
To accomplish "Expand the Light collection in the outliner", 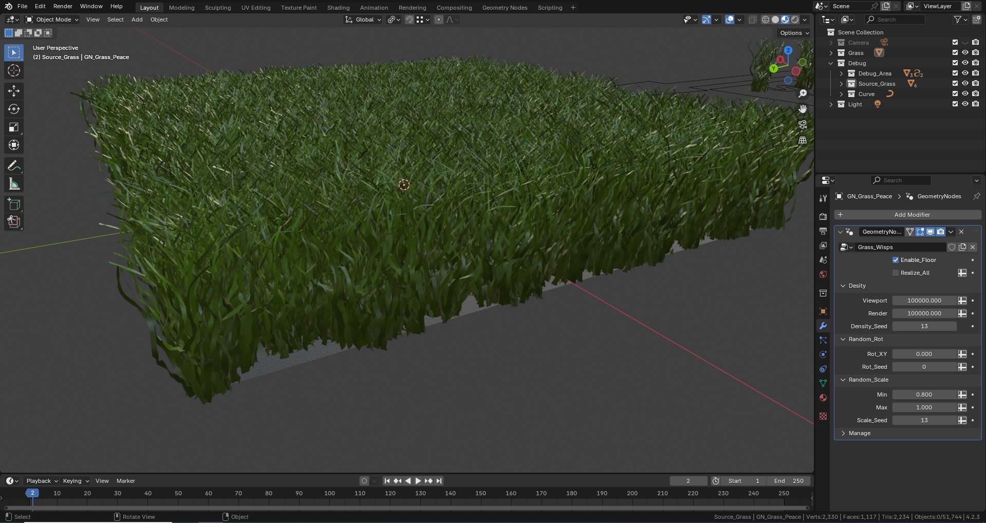I will (831, 104).
